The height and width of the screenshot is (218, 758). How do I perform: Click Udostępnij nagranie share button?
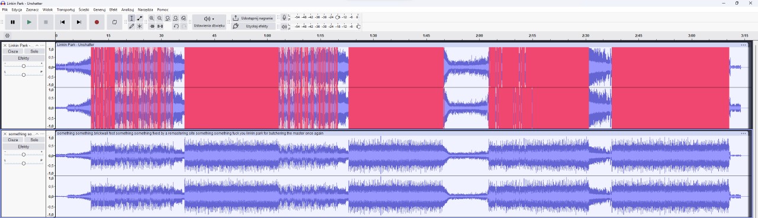(x=253, y=18)
